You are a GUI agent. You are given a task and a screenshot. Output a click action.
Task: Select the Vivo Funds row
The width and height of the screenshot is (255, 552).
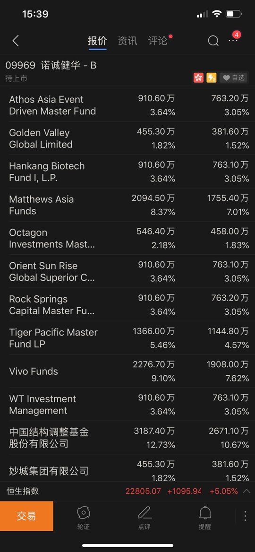[127, 371]
